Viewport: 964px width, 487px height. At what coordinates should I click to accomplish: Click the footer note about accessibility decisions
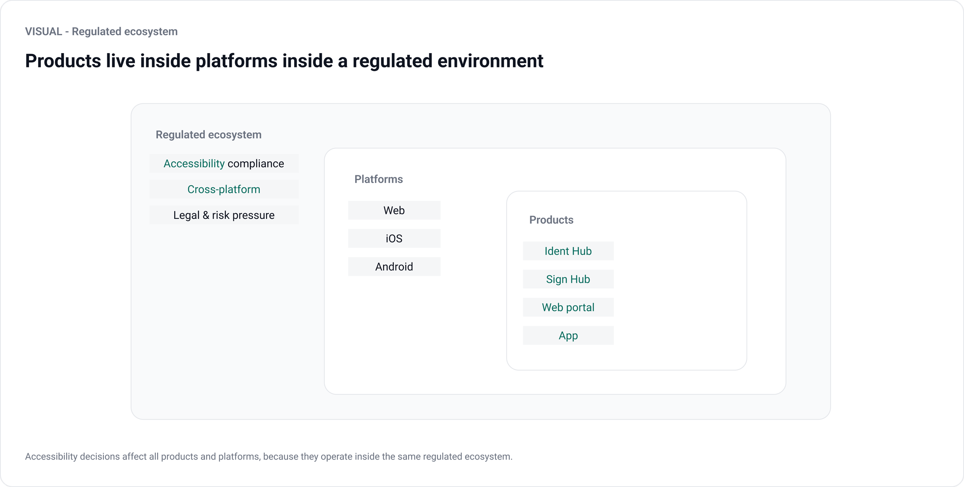click(x=268, y=457)
